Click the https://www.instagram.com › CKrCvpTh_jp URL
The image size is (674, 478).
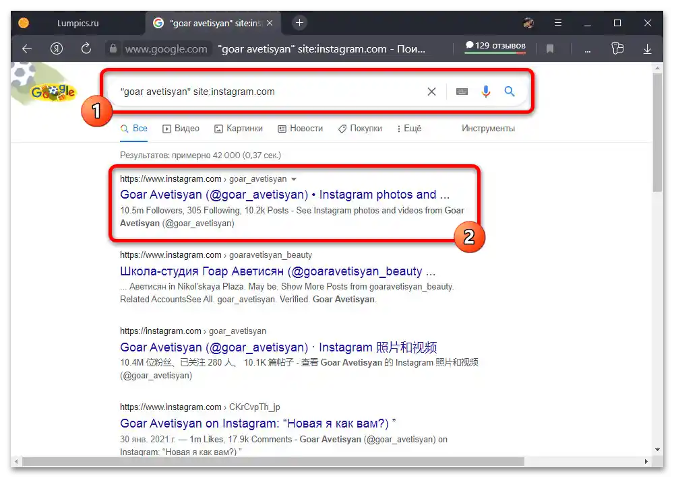(200, 407)
